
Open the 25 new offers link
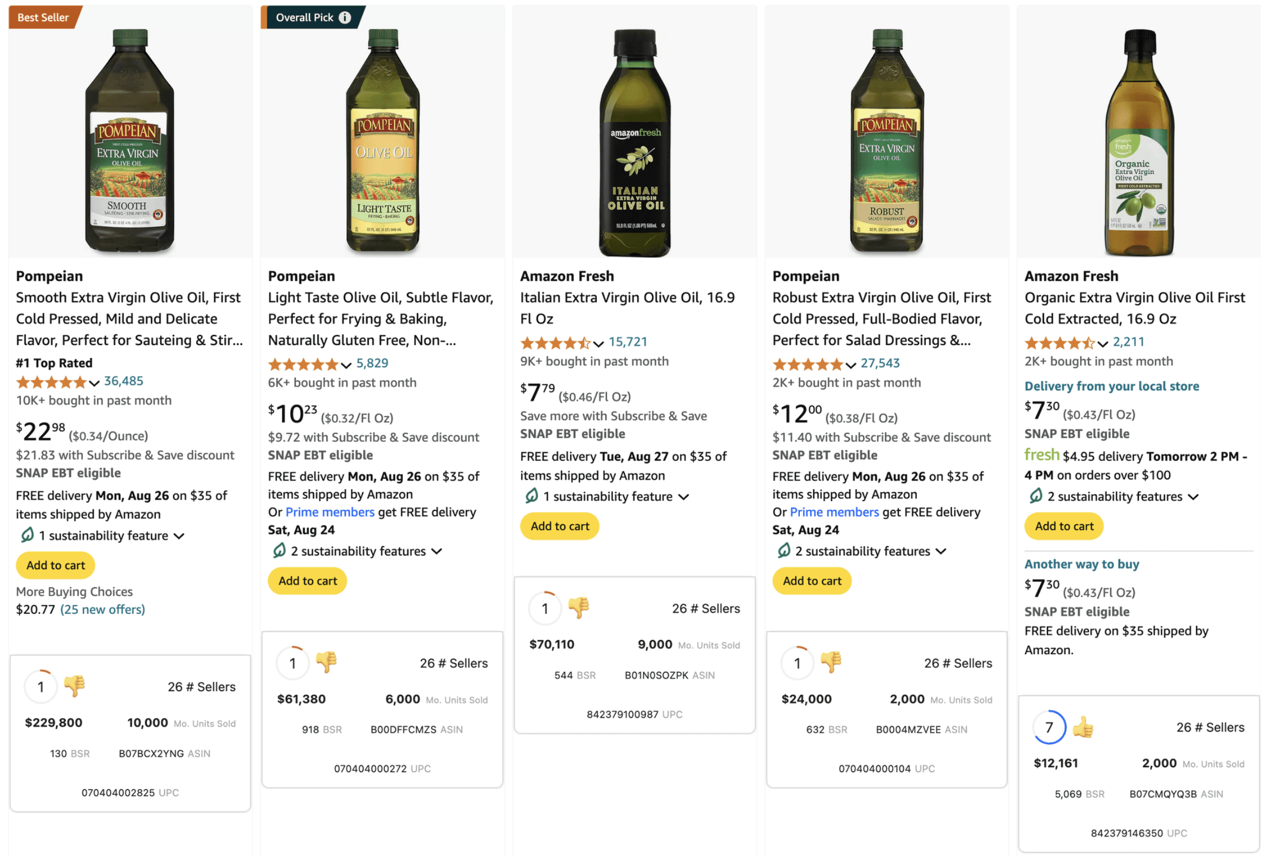103,609
